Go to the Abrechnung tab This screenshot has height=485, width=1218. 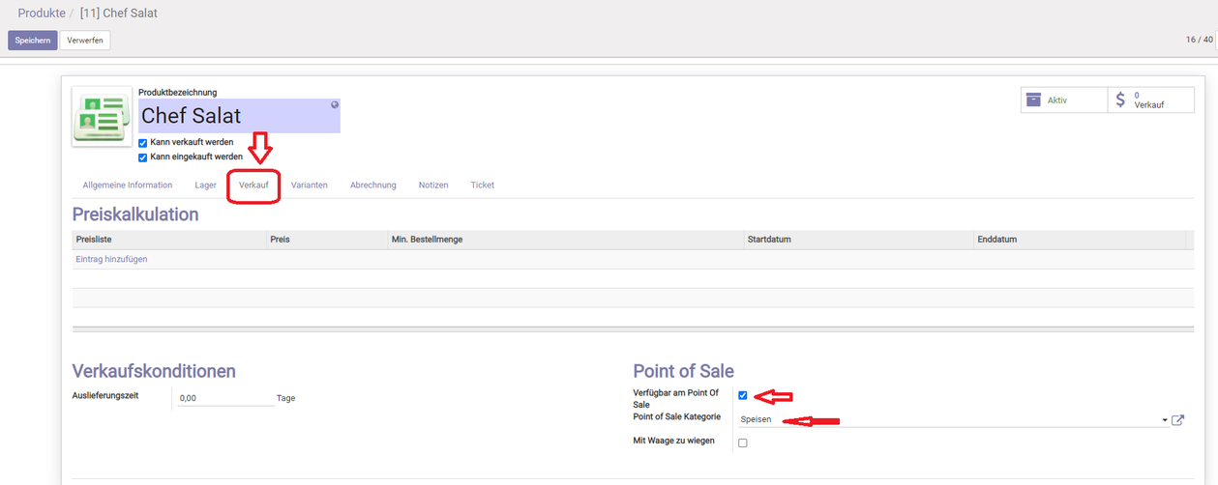372,185
